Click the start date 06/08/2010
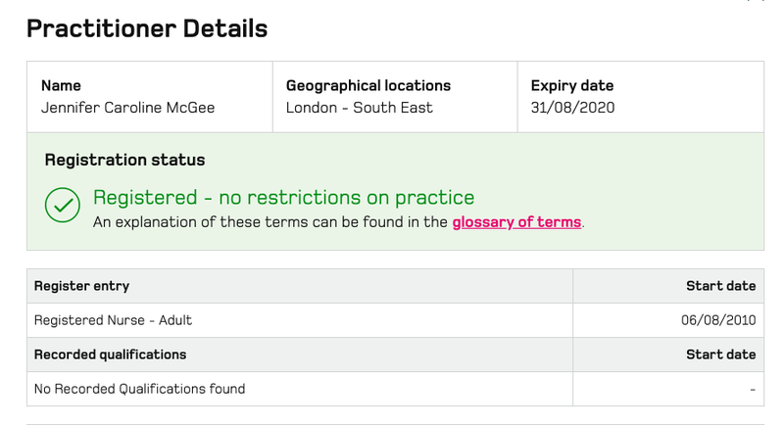Screen dimensions: 784x425 click(x=718, y=320)
